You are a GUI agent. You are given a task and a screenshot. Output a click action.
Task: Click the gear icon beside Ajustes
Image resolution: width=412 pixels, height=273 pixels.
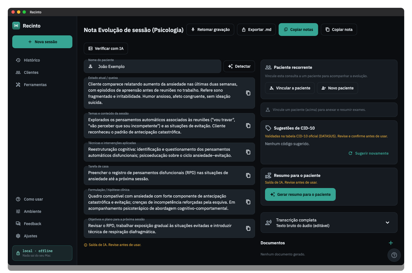(x=18, y=236)
